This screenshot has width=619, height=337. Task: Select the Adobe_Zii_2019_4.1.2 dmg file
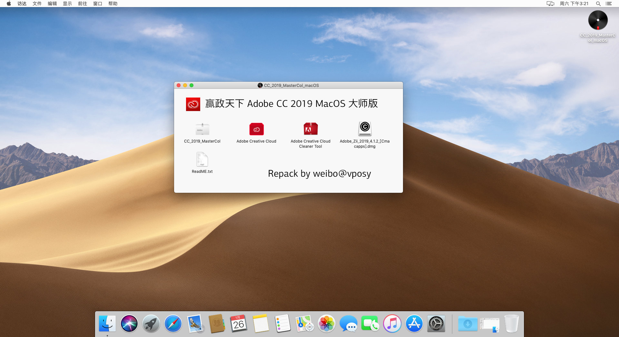(x=365, y=129)
